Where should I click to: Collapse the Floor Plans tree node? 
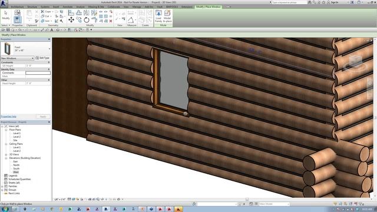6,130
